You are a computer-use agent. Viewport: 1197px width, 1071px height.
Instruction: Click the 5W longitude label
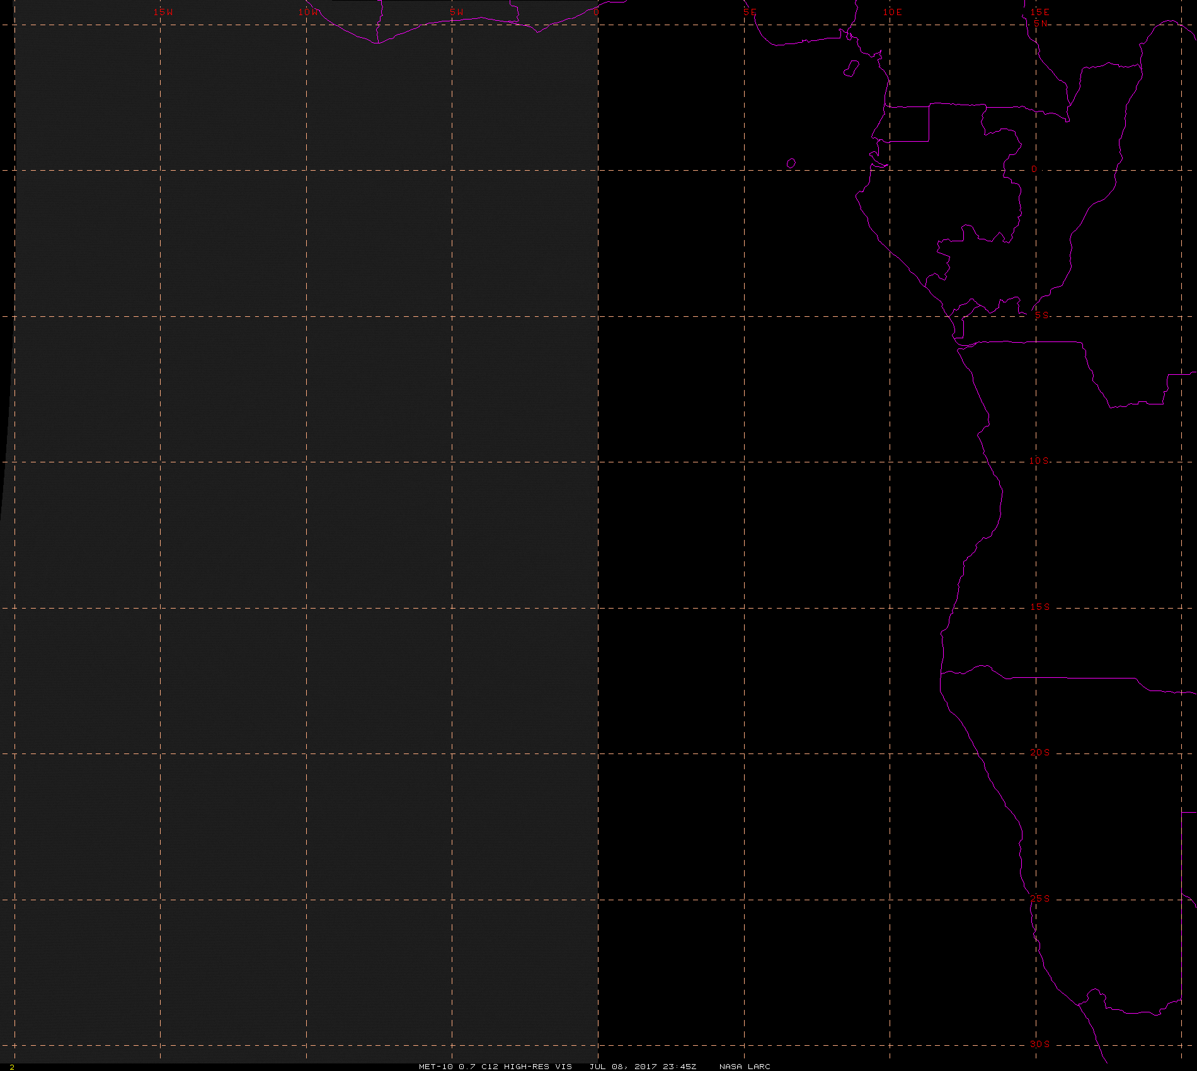click(457, 12)
